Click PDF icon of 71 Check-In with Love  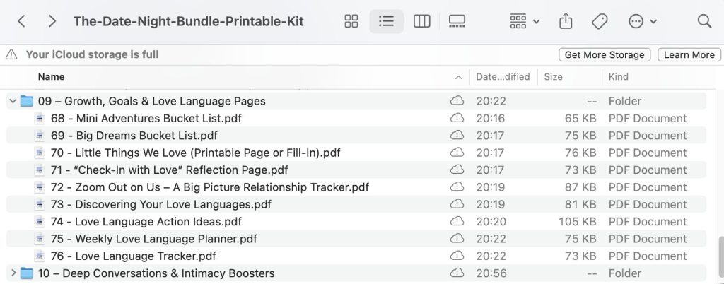40,170
